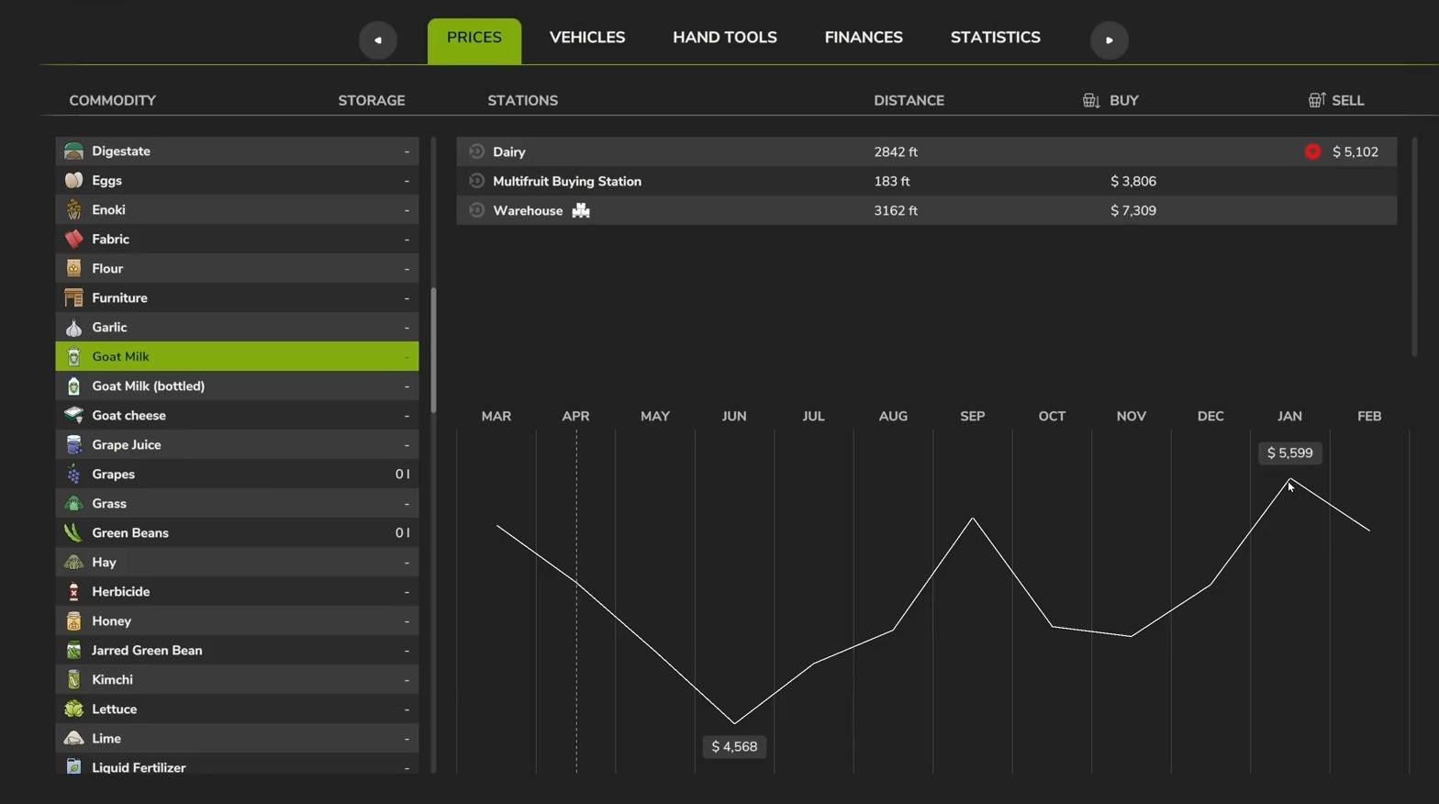
Task: Click the Multifruit Buying Station name
Action: point(567,182)
